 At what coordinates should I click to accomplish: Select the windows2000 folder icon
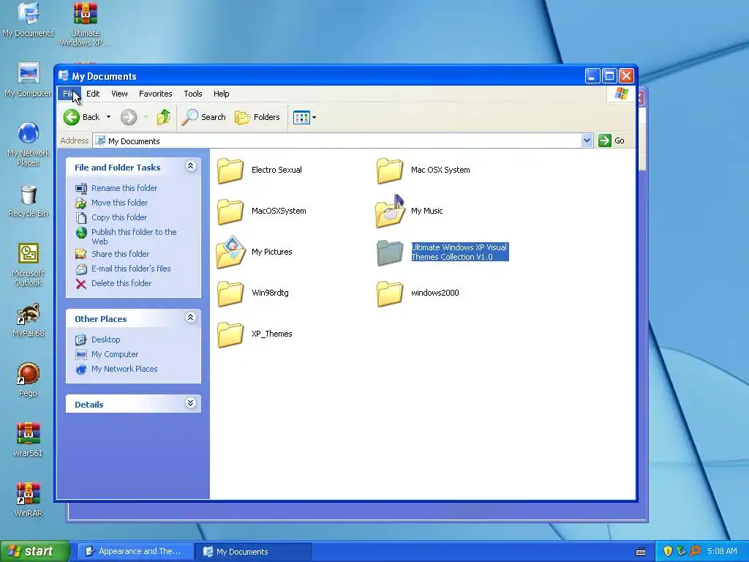390,293
